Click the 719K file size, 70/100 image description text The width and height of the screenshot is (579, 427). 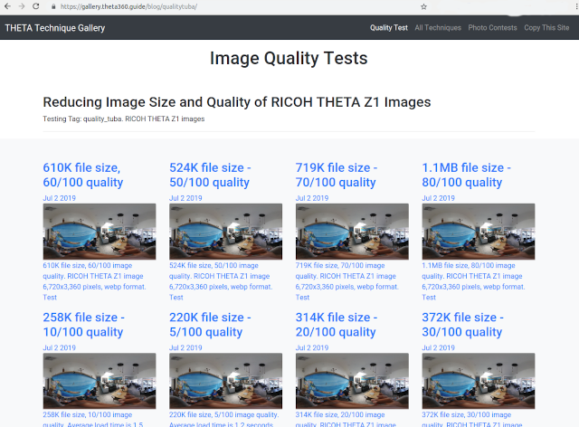click(x=347, y=281)
